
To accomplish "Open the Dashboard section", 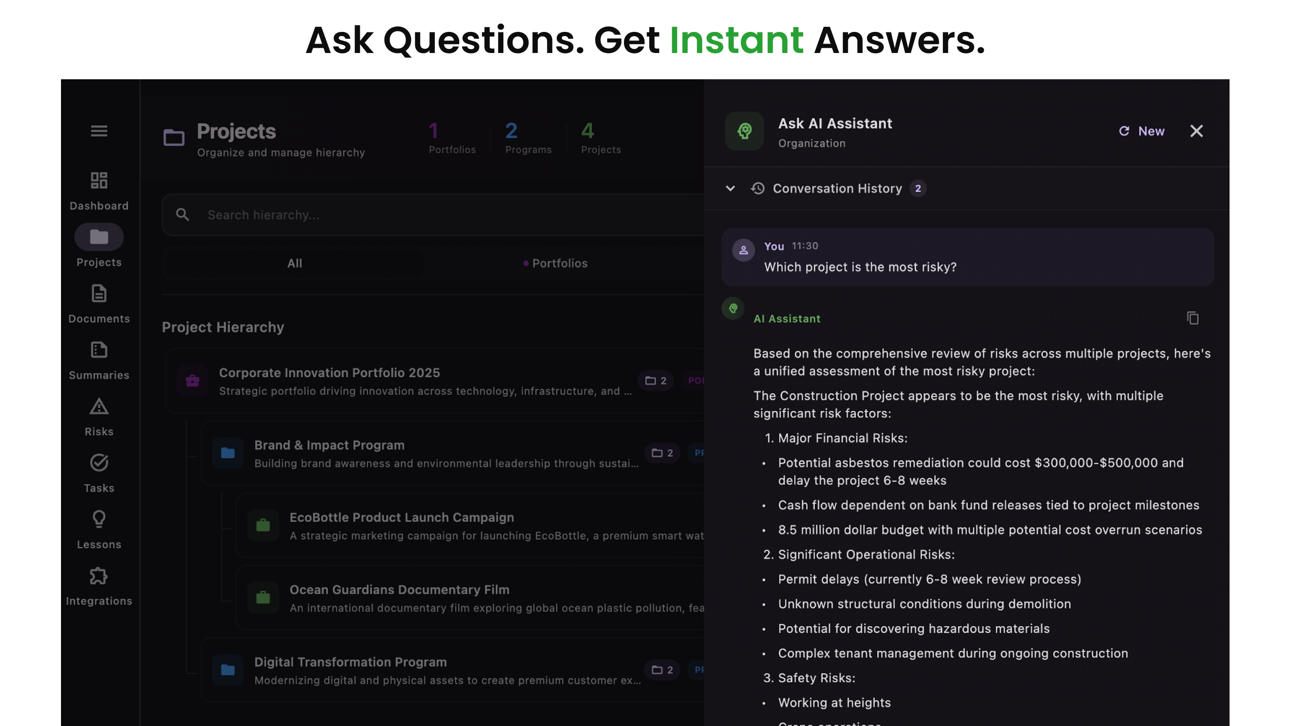I will (x=99, y=190).
